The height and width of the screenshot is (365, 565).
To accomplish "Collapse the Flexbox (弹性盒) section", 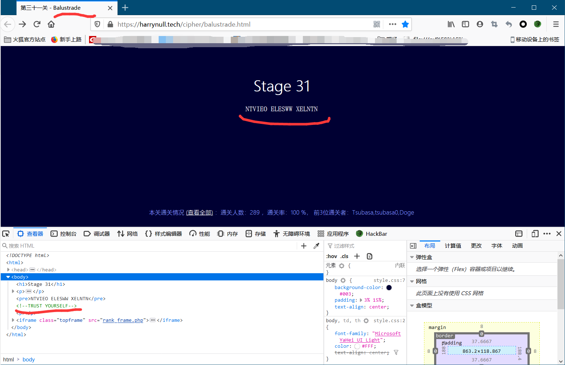I will tap(412, 257).
